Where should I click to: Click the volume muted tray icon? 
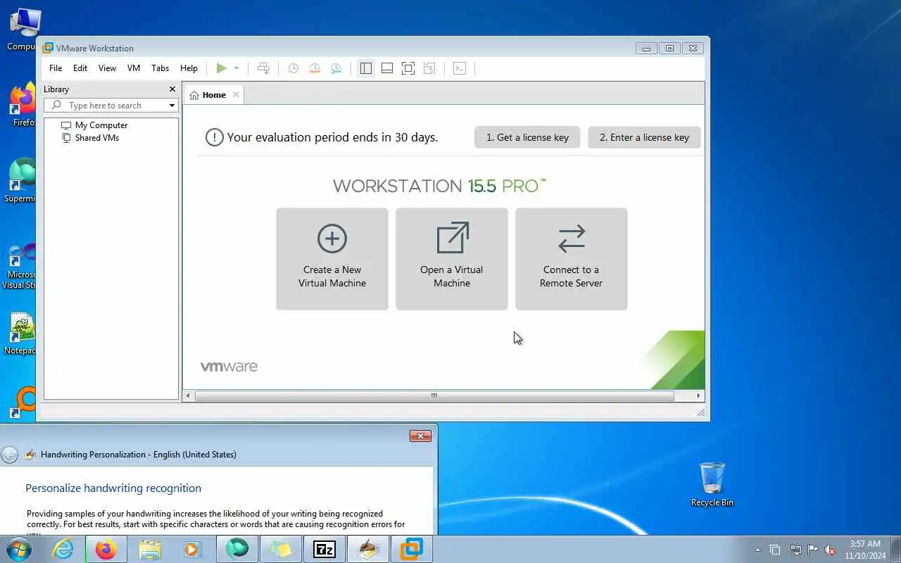coord(830,550)
